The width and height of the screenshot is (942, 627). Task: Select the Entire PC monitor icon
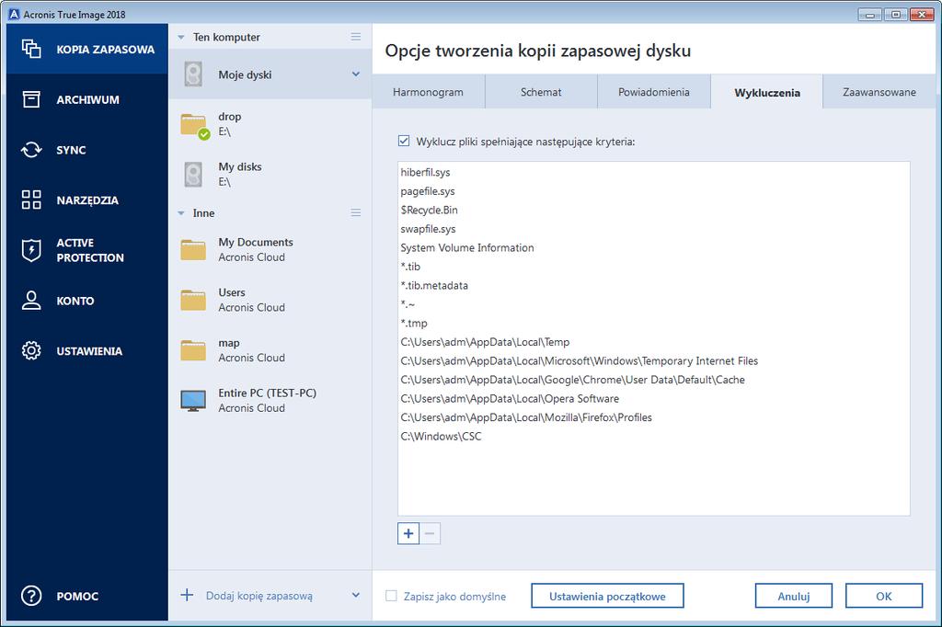click(x=193, y=401)
